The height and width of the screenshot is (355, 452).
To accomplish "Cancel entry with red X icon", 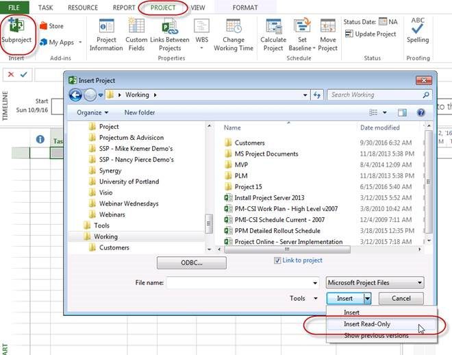I will tap(11, 75).
